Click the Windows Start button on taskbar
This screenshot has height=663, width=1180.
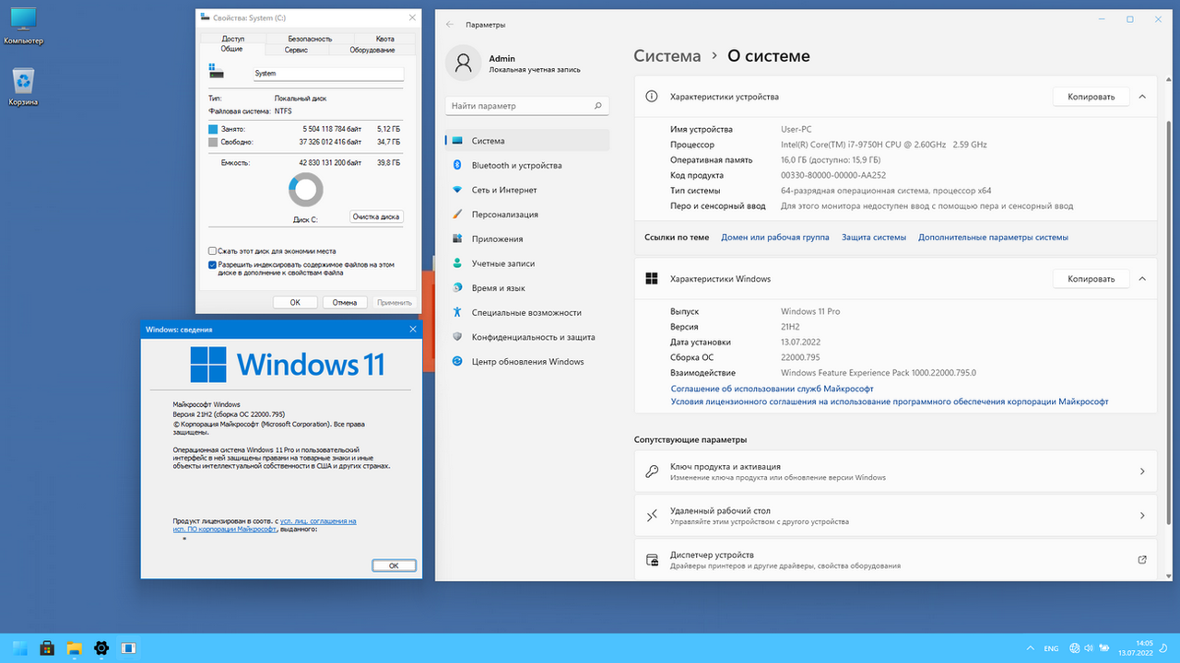pos(19,648)
